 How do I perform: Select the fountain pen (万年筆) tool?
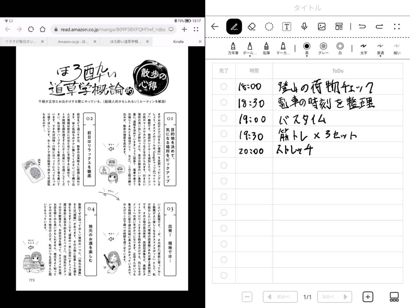[233, 48]
